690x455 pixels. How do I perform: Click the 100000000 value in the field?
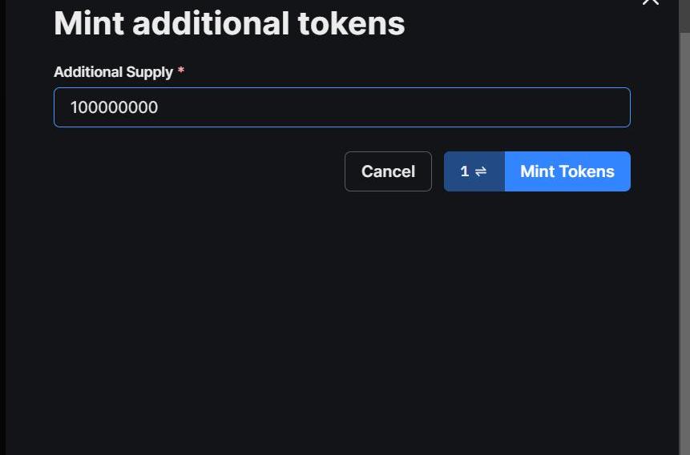point(114,107)
